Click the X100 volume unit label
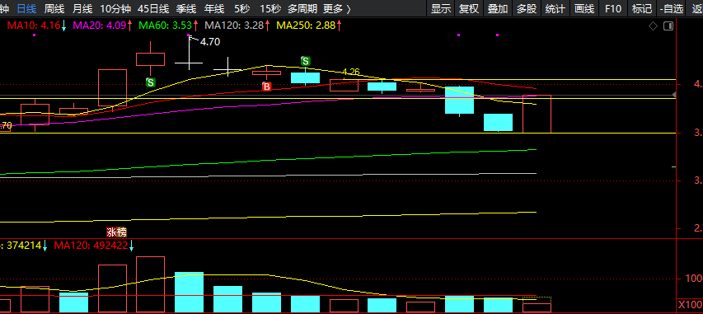 coord(690,305)
